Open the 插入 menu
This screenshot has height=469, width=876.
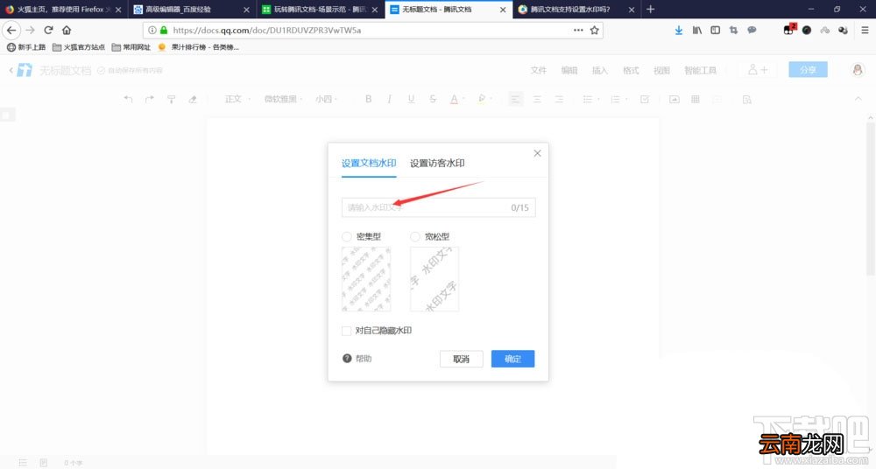pyautogui.click(x=599, y=70)
